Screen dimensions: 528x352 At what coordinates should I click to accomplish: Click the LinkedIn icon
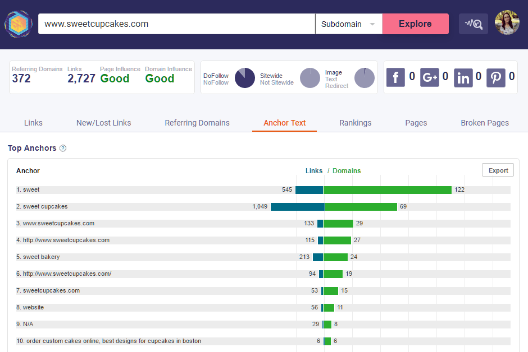click(463, 77)
